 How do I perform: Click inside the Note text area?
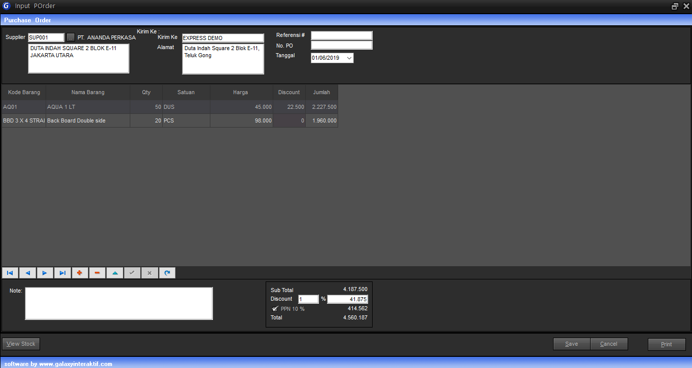[x=119, y=304]
